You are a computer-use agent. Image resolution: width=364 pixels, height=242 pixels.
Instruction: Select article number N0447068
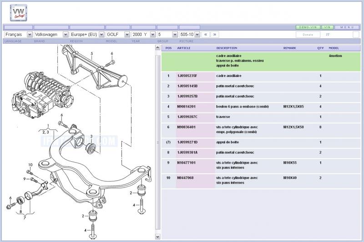[185, 178]
